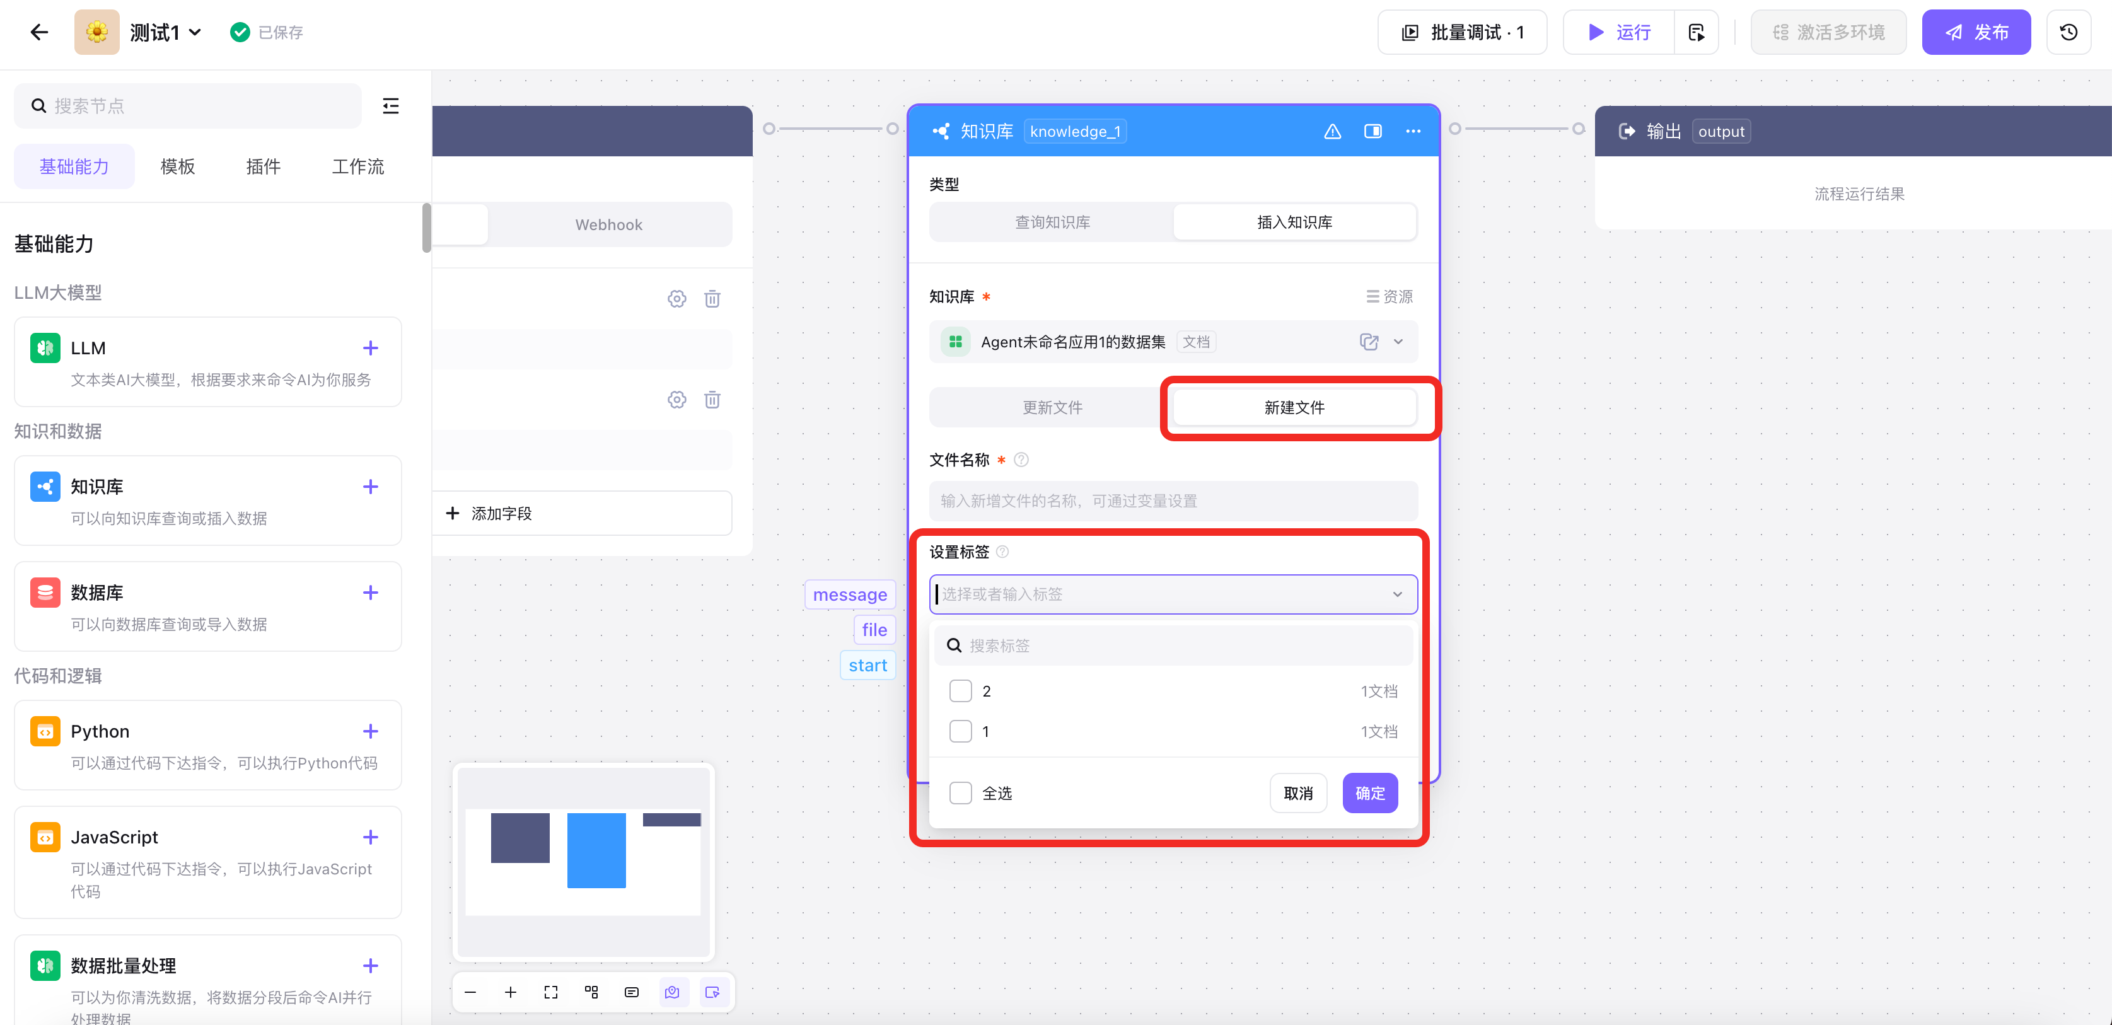Expand the 测试1 app name dropdown

click(x=195, y=33)
